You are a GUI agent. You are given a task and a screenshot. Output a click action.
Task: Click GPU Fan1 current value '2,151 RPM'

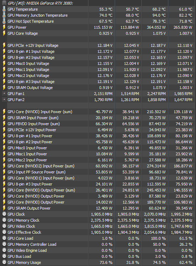pos(103,94)
